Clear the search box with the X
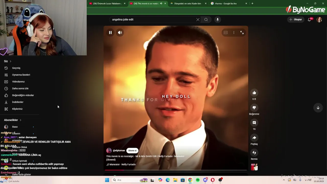 pos(198,19)
